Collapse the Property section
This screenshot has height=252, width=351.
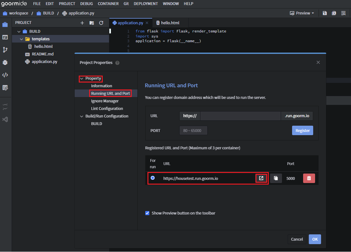[x=82, y=78]
